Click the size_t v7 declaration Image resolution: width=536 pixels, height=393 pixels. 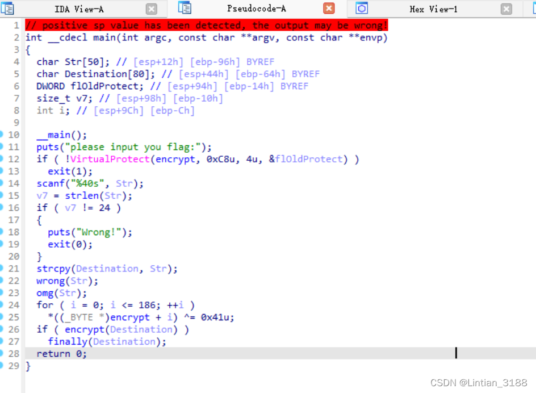coord(65,98)
